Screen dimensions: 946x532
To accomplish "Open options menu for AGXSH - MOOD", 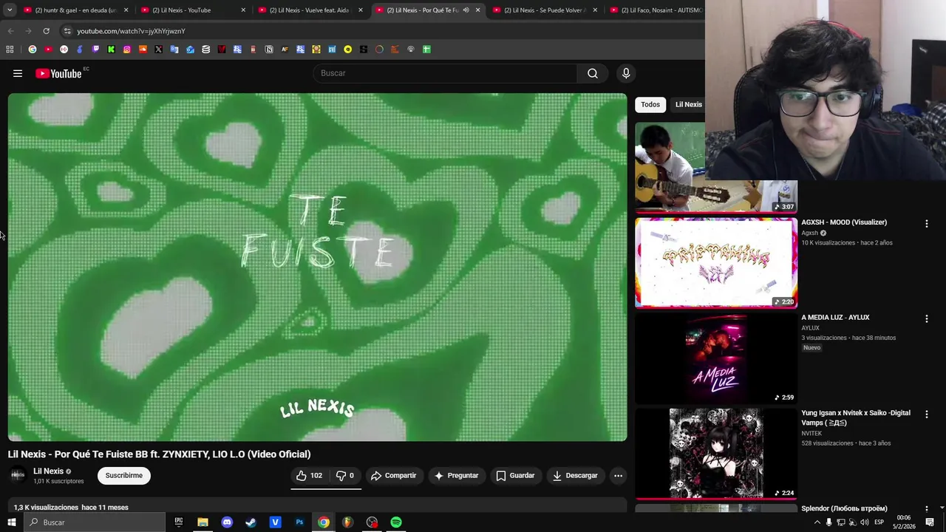I will coord(926,223).
